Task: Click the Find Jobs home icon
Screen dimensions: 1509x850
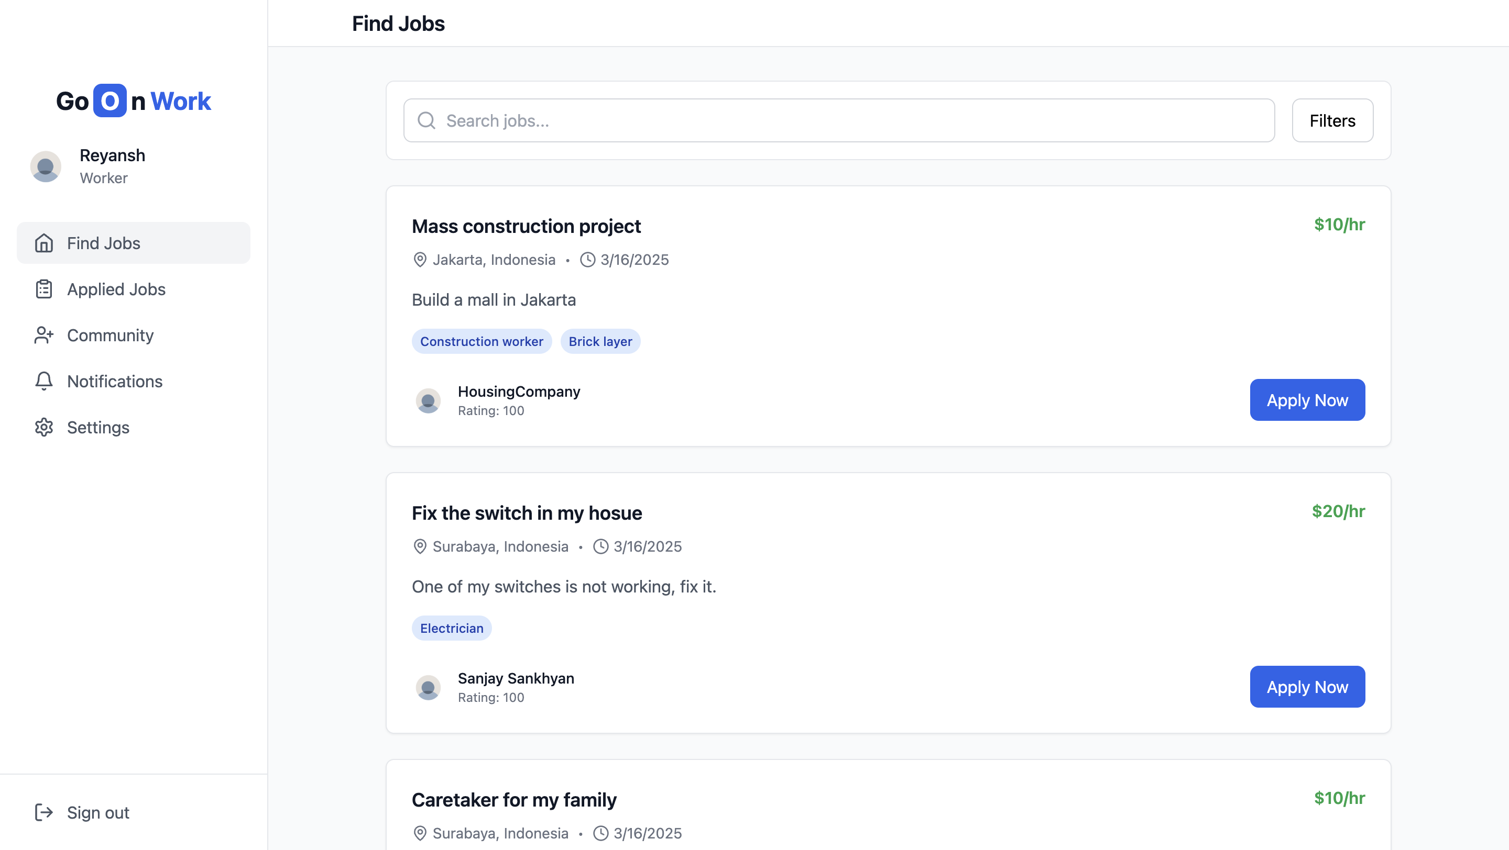Action: click(x=44, y=243)
